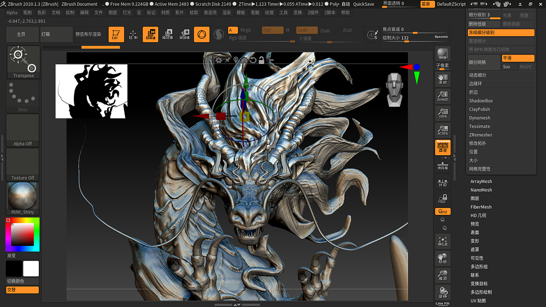Click the AC50% antialiased half icon

(443, 130)
